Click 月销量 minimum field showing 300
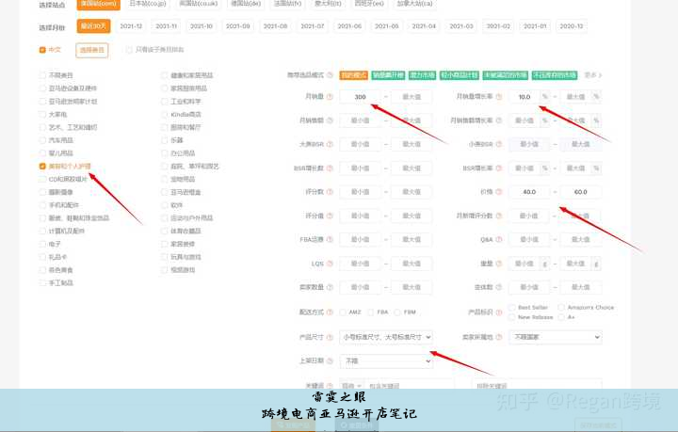 click(x=360, y=97)
